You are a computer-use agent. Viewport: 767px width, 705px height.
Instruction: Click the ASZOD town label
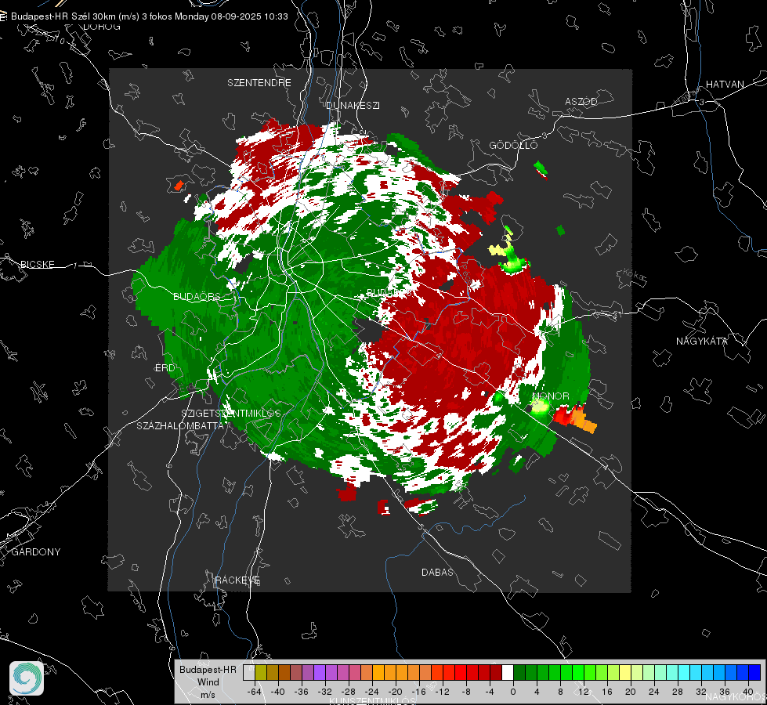[x=581, y=102]
